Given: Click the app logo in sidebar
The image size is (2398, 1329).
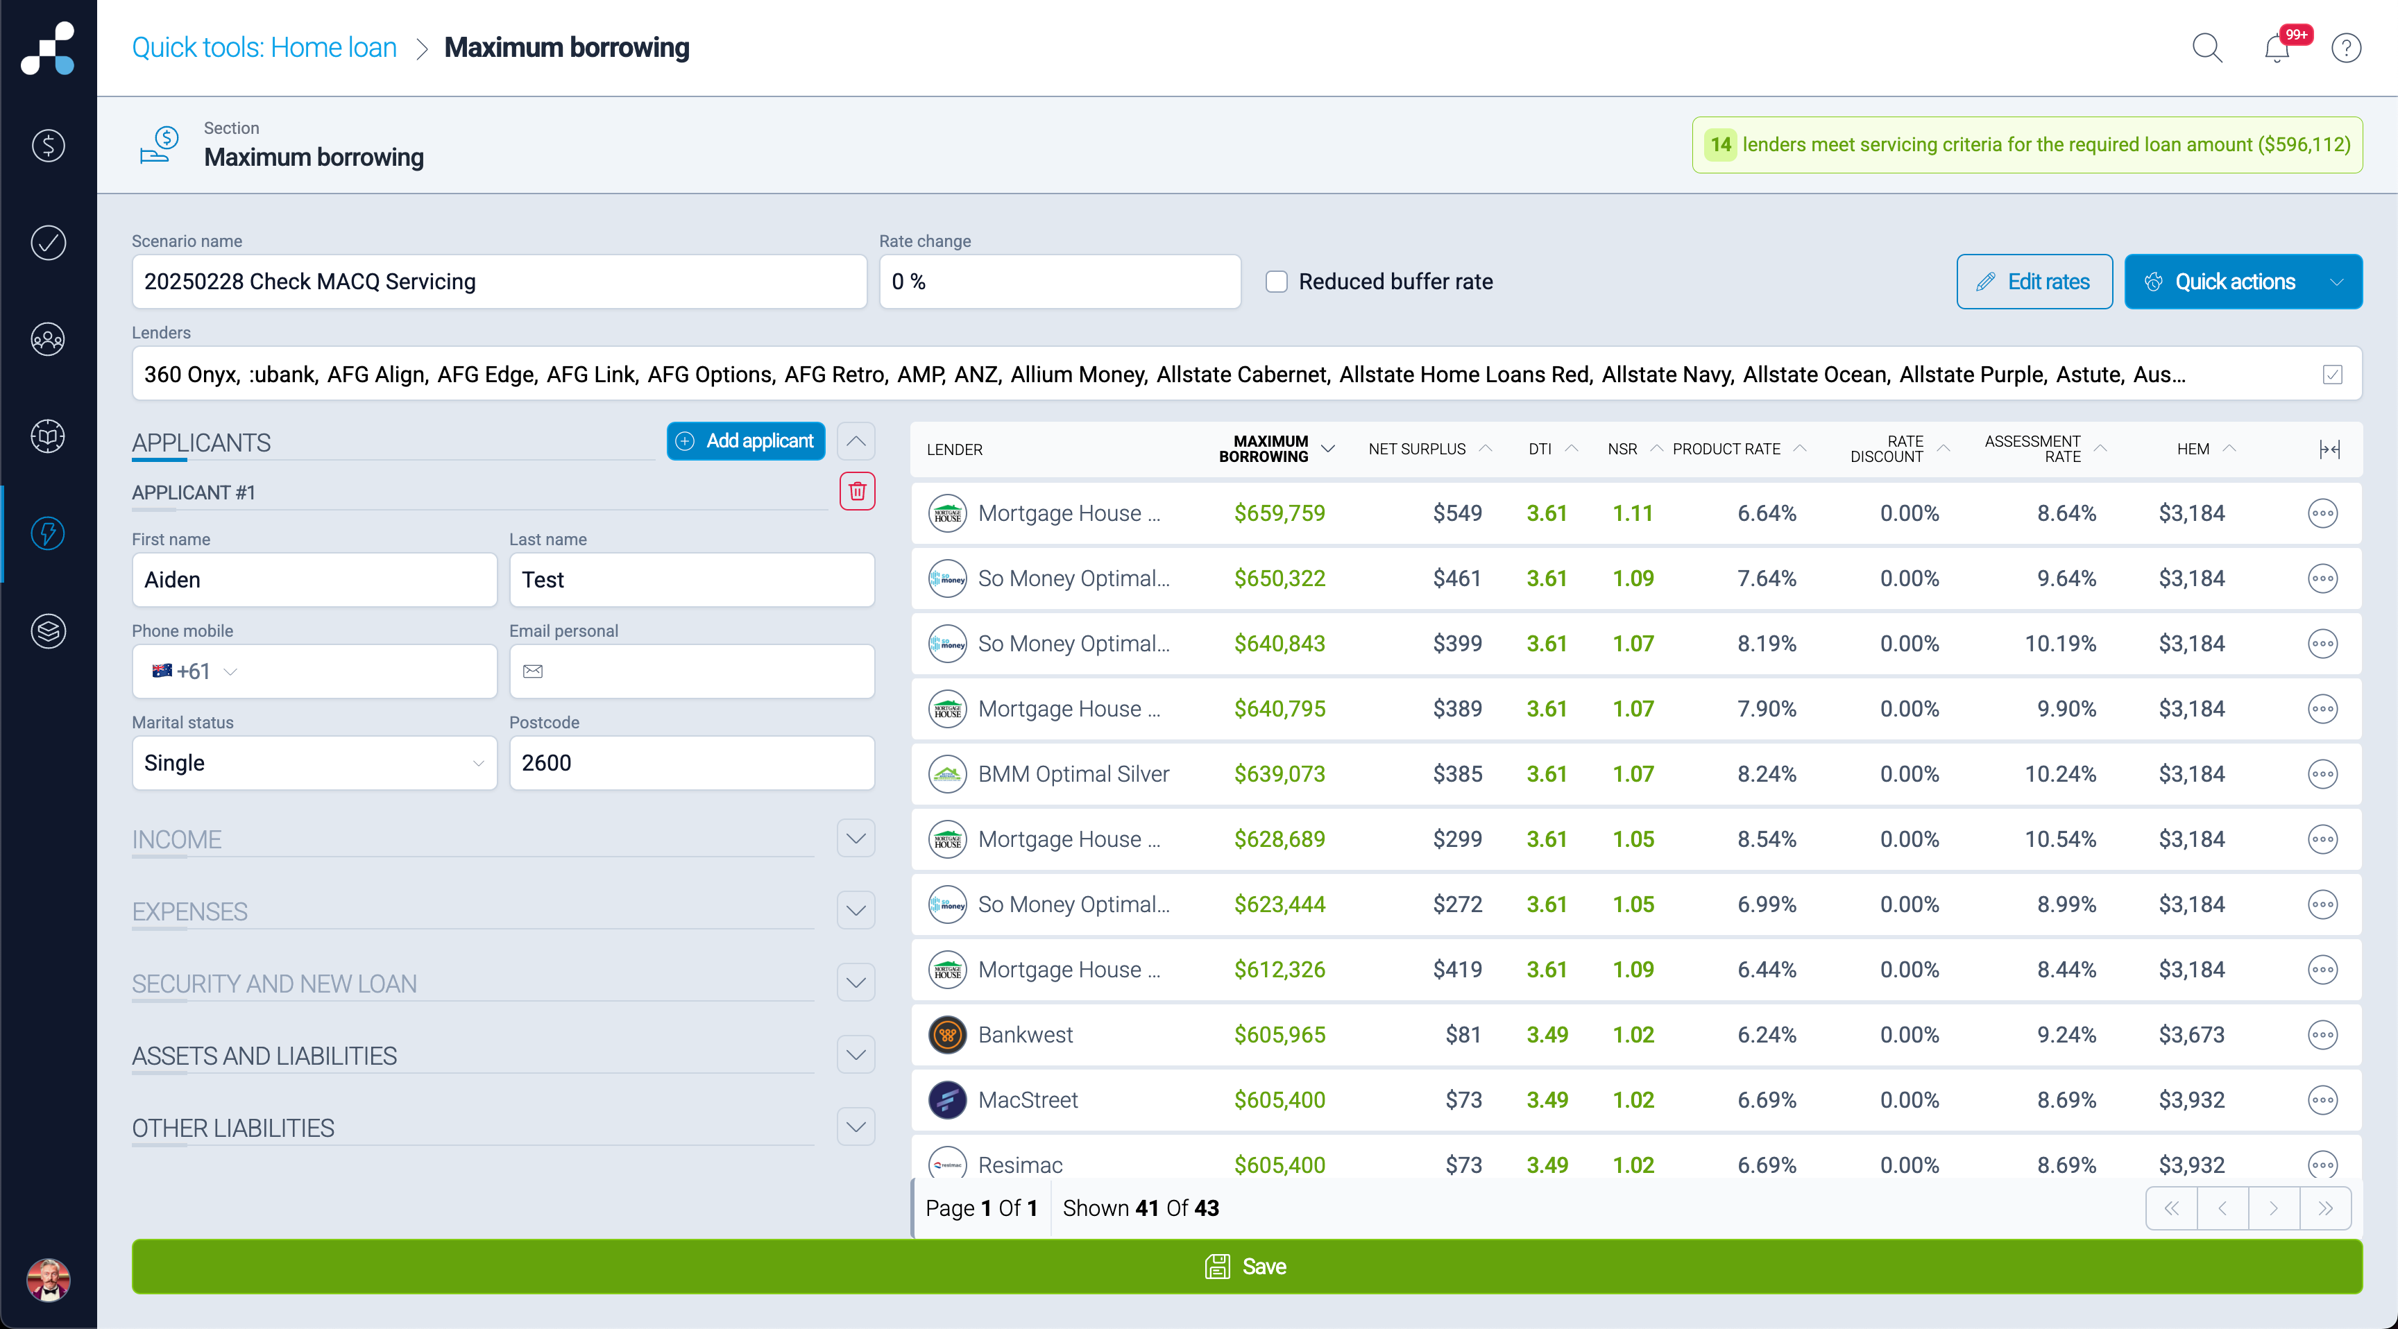Looking at the screenshot, I should [x=49, y=49].
